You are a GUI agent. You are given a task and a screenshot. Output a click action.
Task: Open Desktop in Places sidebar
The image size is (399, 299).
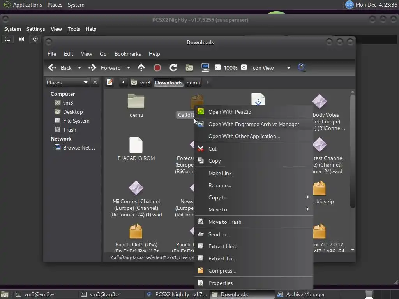(73, 112)
